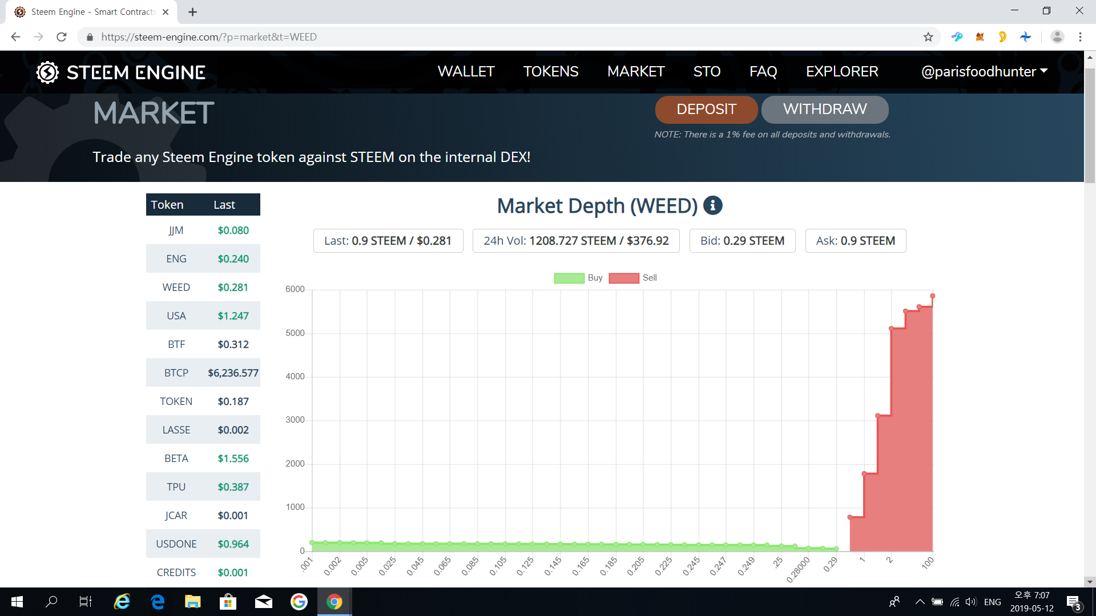Launch Internet Explorer from the taskbar
Image resolution: width=1096 pixels, height=616 pixels.
coord(122,602)
